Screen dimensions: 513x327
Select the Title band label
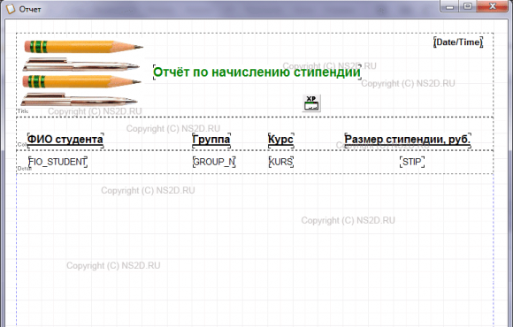click(x=23, y=111)
